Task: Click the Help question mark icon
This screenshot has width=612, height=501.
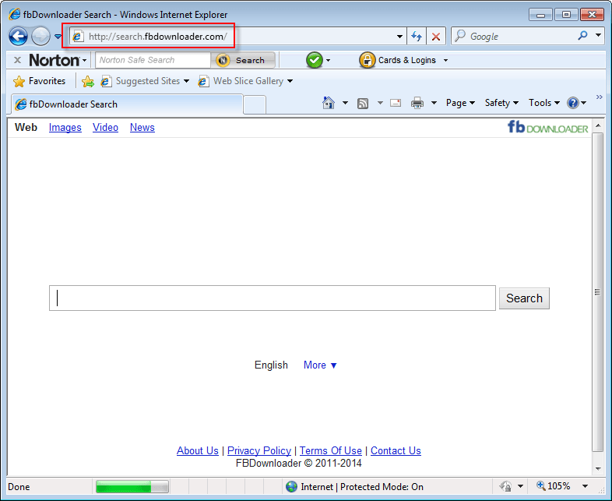Action: point(573,103)
